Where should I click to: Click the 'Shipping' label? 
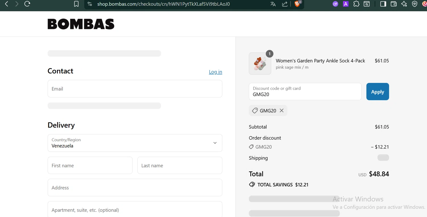(258, 158)
